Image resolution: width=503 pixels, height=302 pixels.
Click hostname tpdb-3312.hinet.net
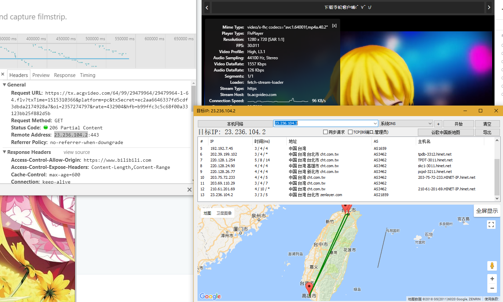(435, 154)
